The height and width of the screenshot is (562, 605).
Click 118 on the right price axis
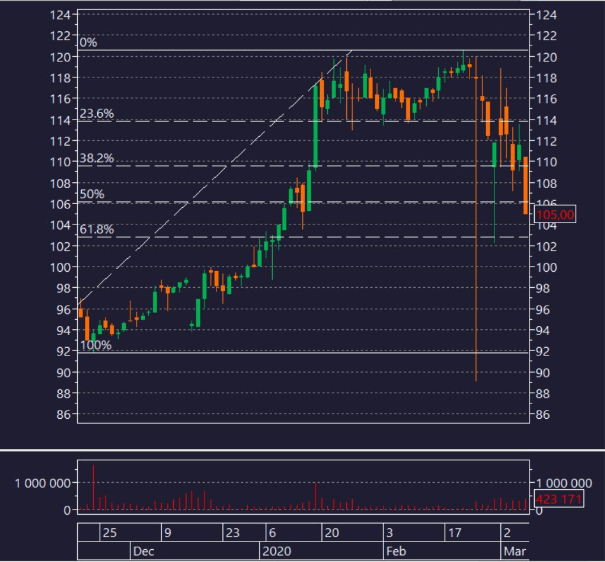(x=546, y=79)
